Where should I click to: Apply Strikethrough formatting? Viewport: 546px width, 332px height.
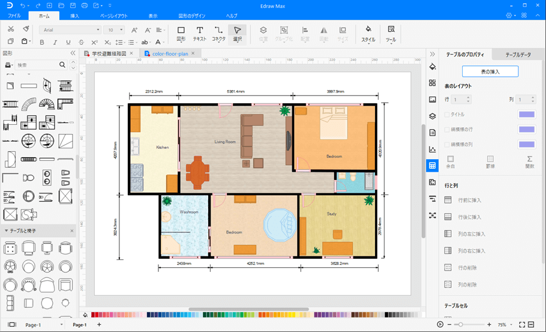click(81, 43)
